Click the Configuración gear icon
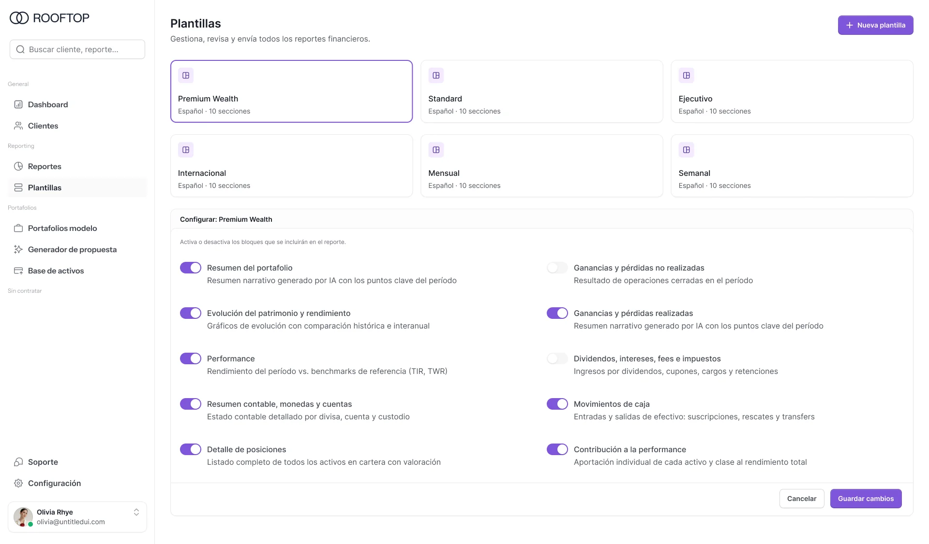This screenshot has height=544, width=929. pyautogui.click(x=18, y=483)
